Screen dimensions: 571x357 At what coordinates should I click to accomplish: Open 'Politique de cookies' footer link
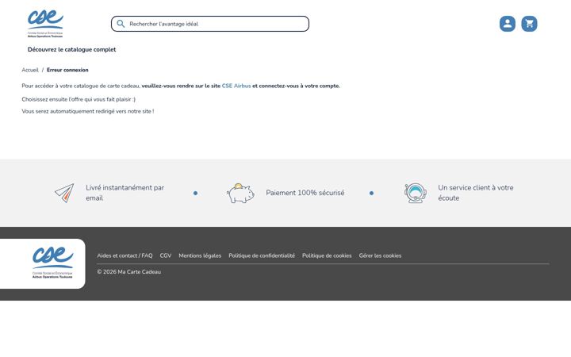coord(327,255)
